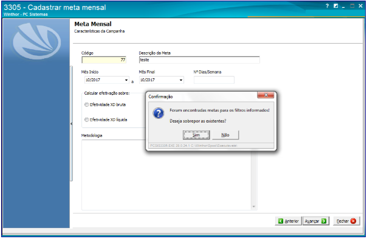Decline overwrite with the Não button
The width and height of the screenshot is (367, 239).
pos(225,135)
